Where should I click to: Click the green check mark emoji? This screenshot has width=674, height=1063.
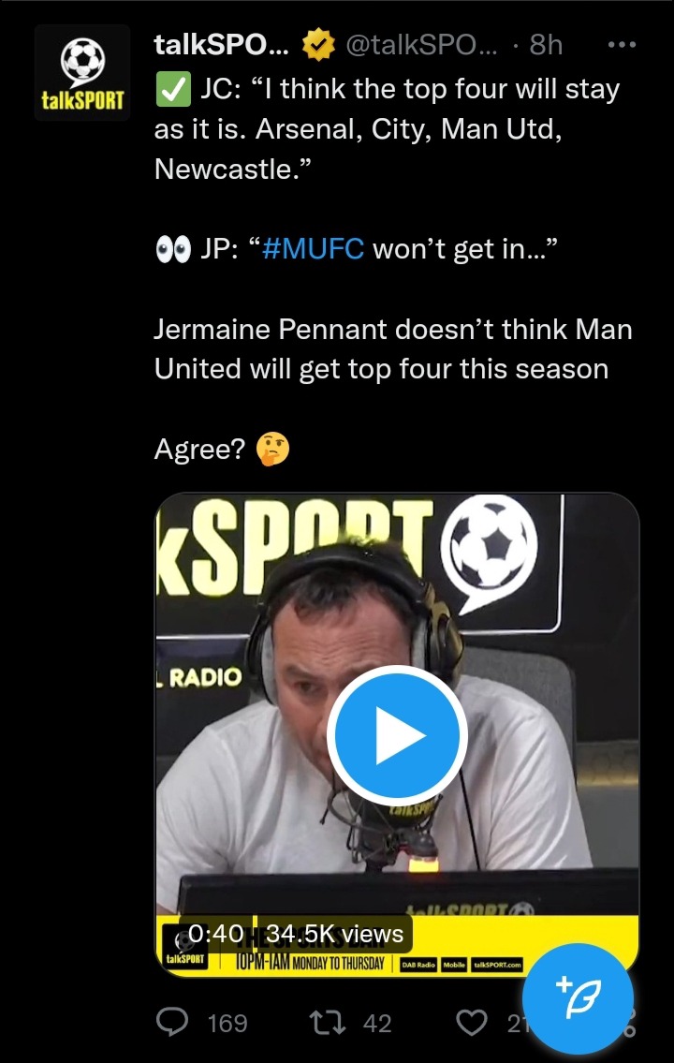pyautogui.click(x=173, y=90)
